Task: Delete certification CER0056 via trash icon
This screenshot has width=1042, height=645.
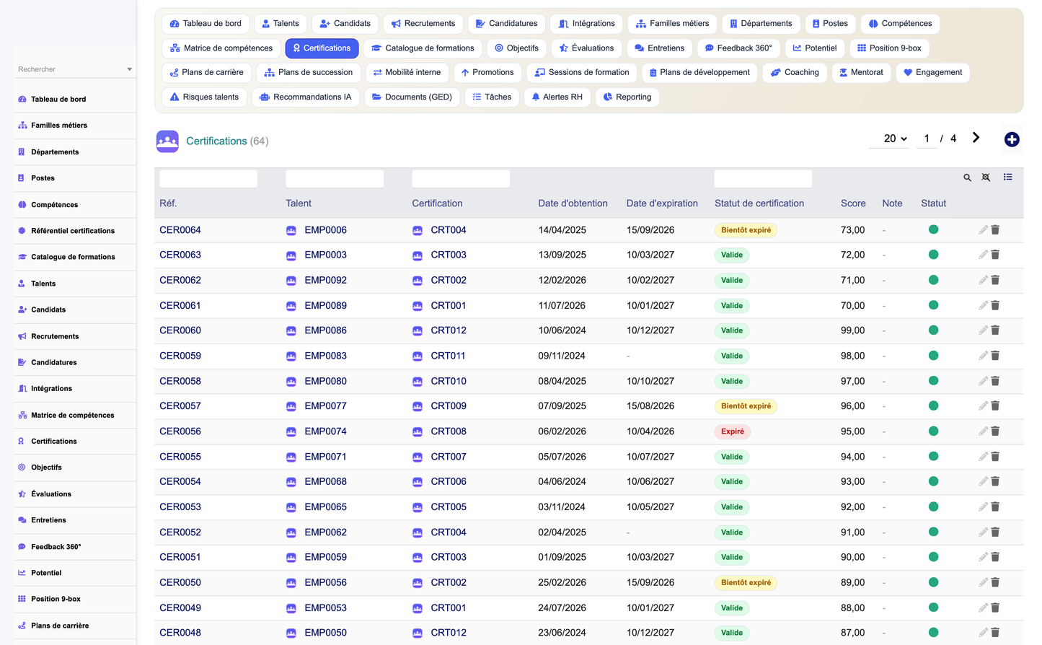Action: 995,431
